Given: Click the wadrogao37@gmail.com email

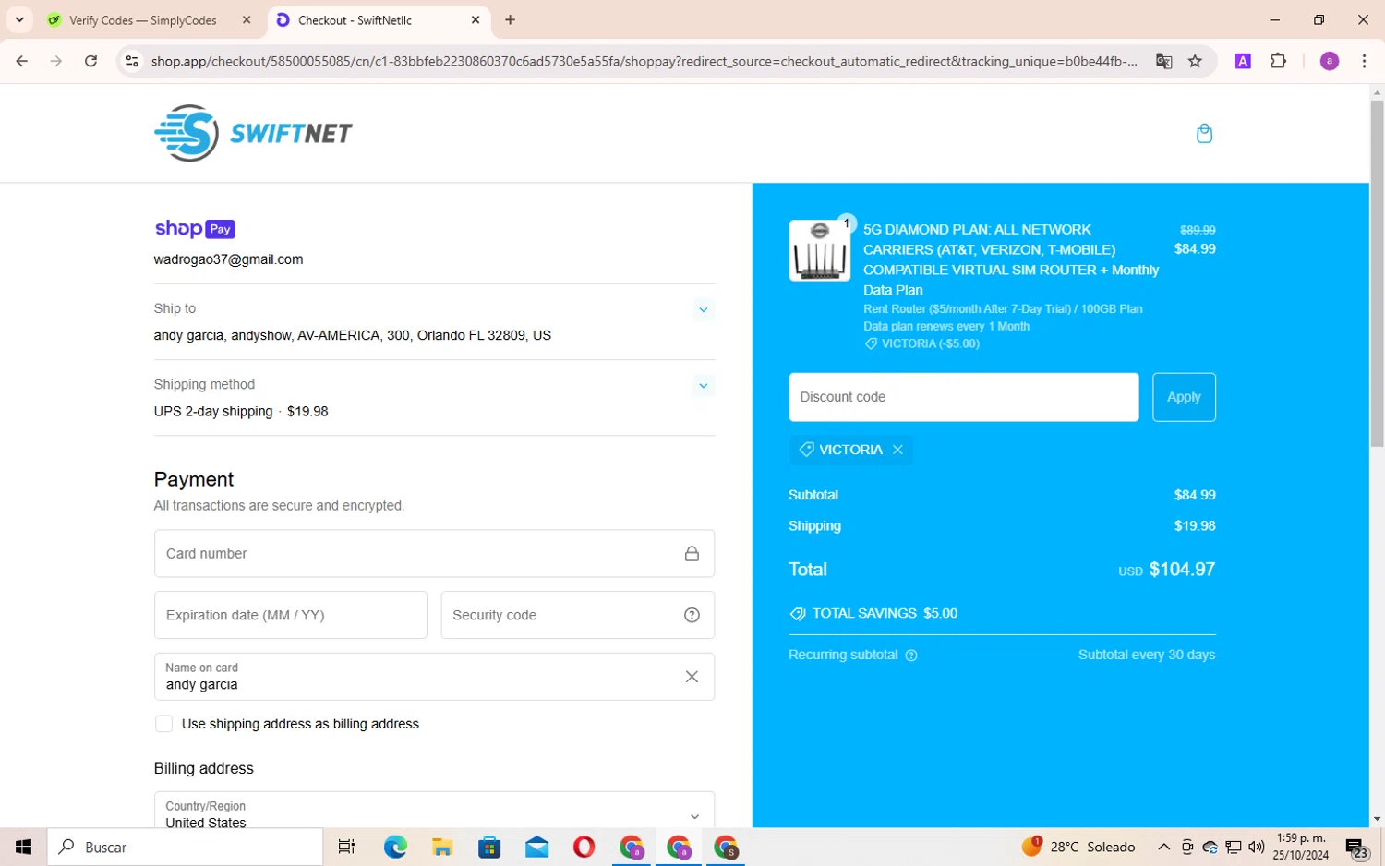Looking at the screenshot, I should [x=228, y=259].
